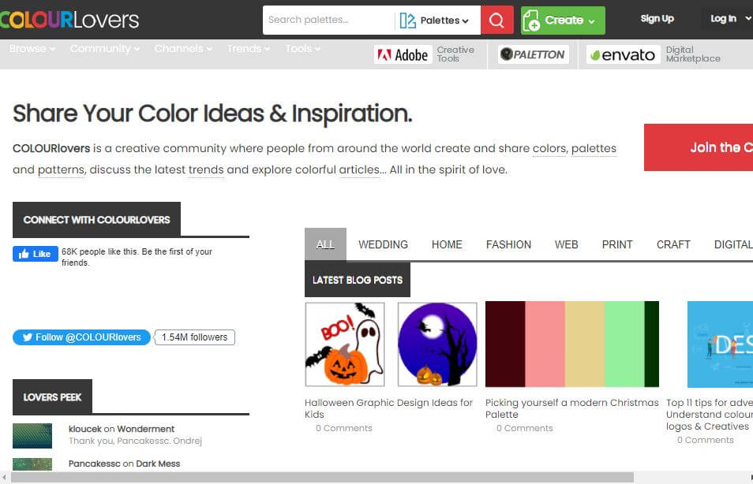Click the COLOURLovers logo
The height and width of the screenshot is (484, 753).
point(69,20)
